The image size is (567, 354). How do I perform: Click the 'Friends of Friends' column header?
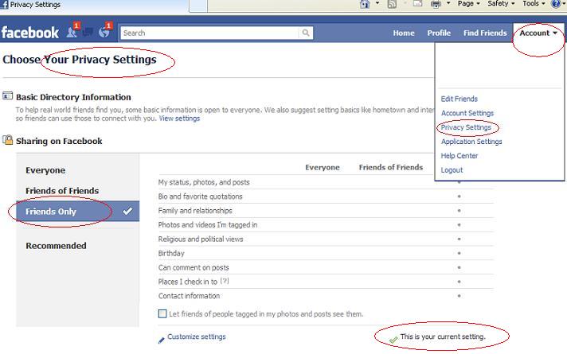(390, 167)
